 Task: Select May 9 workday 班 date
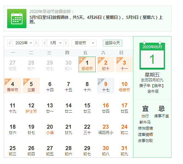coord(106,86)
